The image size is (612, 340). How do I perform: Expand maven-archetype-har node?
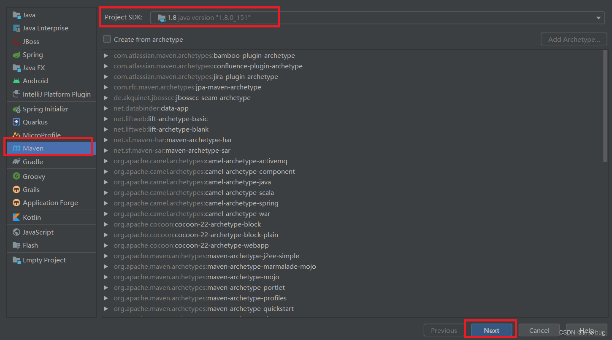[106, 140]
